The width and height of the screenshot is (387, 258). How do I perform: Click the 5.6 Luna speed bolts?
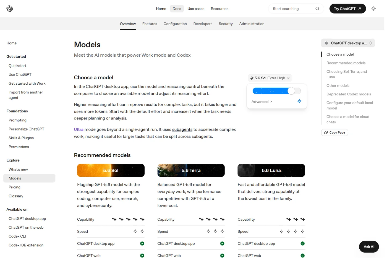point(292,231)
